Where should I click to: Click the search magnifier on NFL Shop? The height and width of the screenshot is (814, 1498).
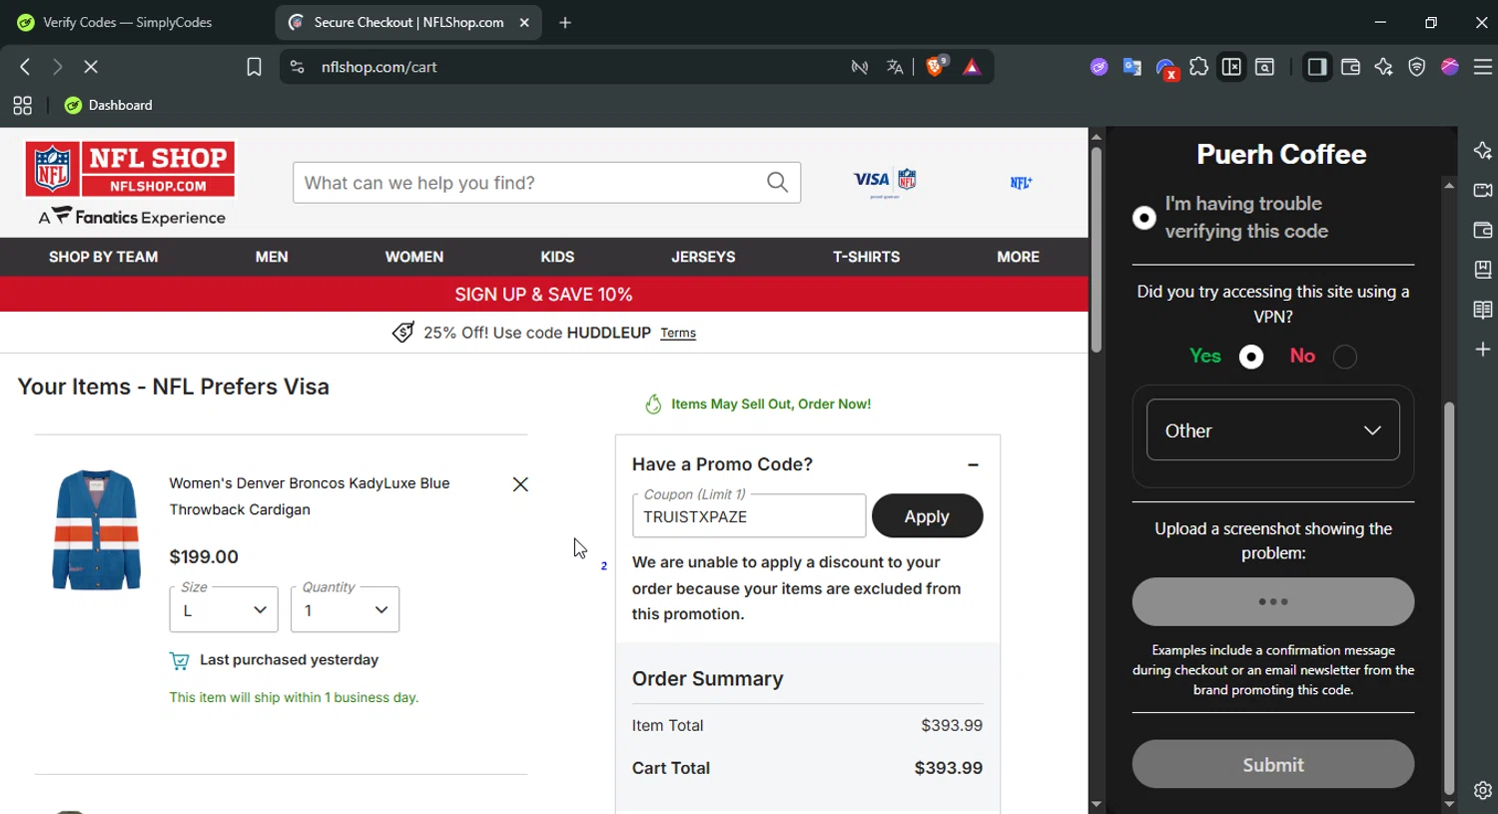click(777, 182)
